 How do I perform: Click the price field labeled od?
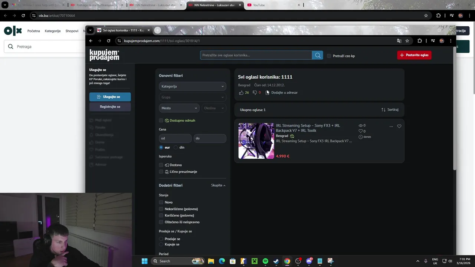click(175, 138)
